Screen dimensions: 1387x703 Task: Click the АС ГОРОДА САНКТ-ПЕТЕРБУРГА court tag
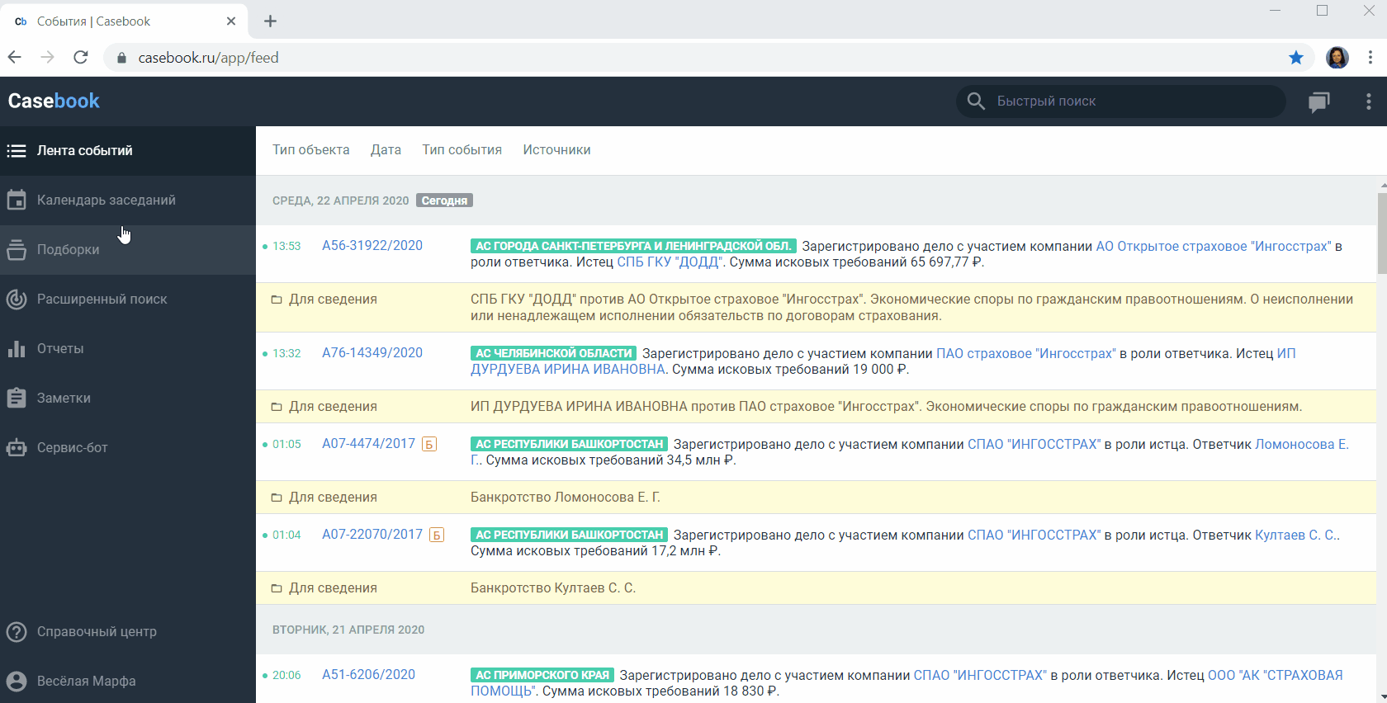(x=633, y=246)
